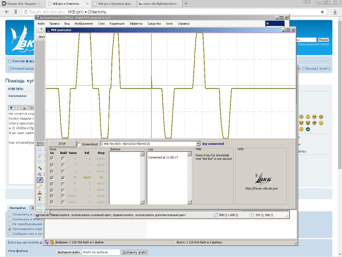
Task: Select the Magnifier zoom tool
Action: pos(40,156)
